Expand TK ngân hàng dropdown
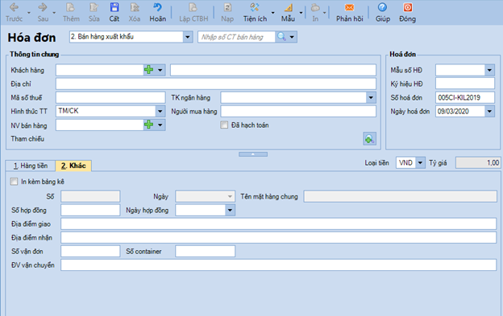503x316 pixels. [371, 97]
